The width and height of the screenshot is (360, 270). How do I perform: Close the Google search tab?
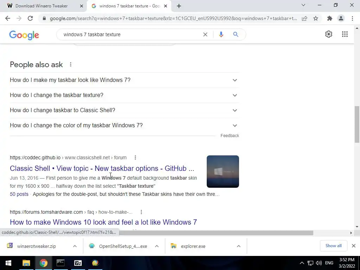[166, 6]
